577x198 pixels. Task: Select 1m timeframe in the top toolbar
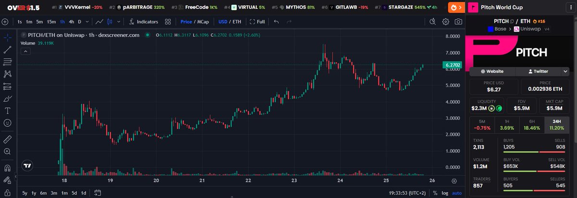coord(29,22)
